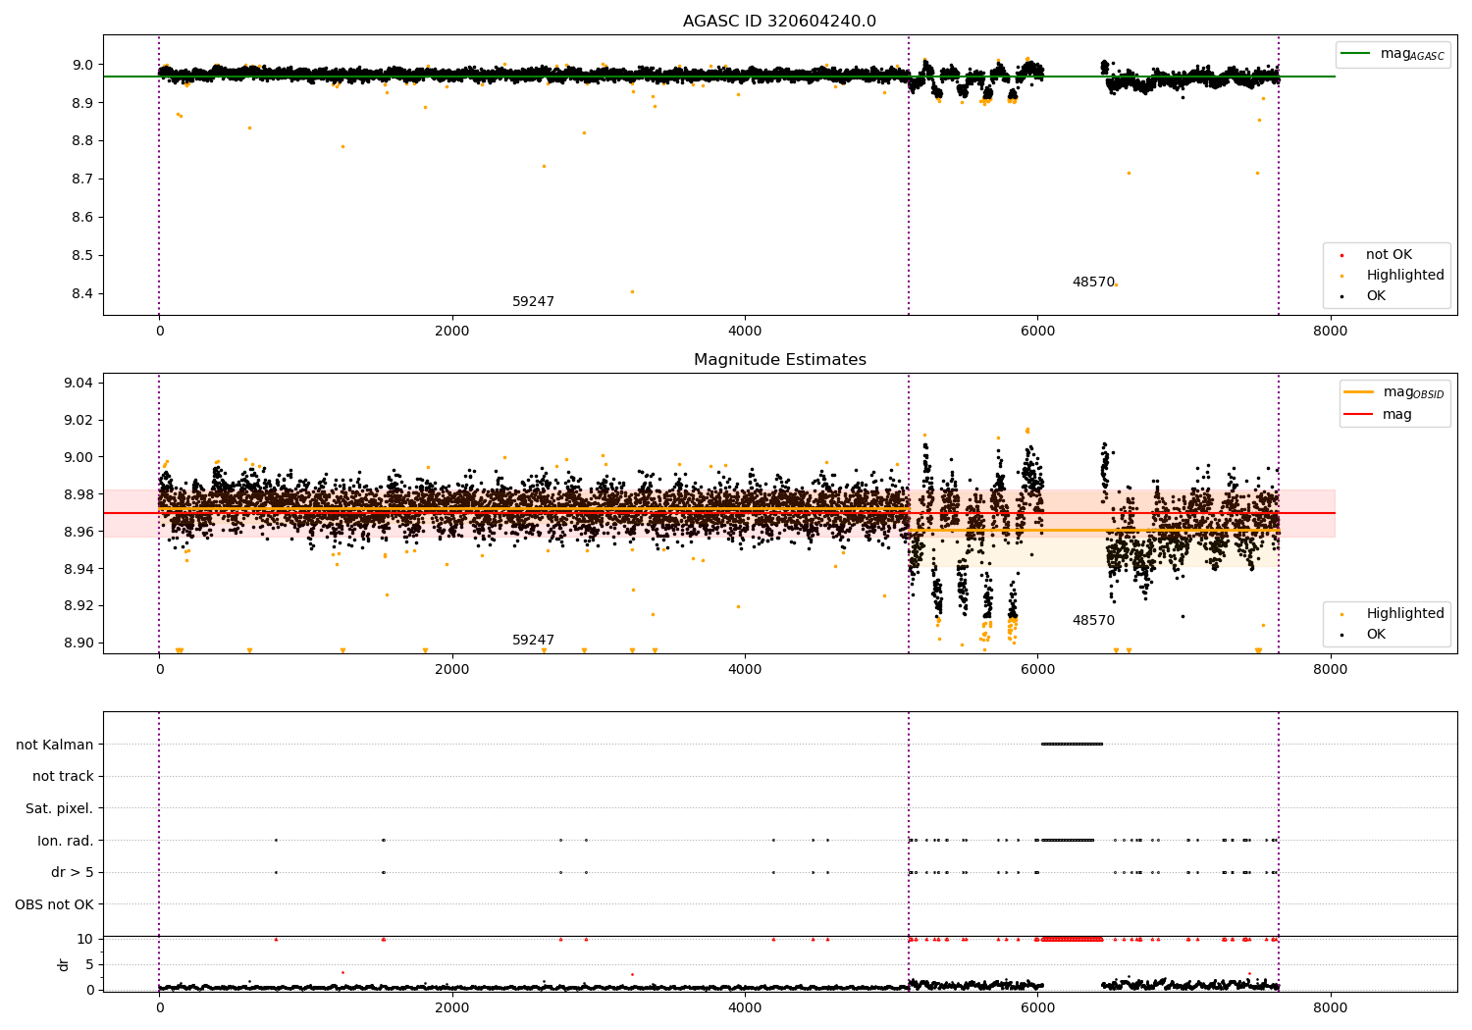Viewport: 1472px width, 1030px height.
Task: Click the 9.02 tick on the middle plot y-axis
Action: (x=79, y=420)
